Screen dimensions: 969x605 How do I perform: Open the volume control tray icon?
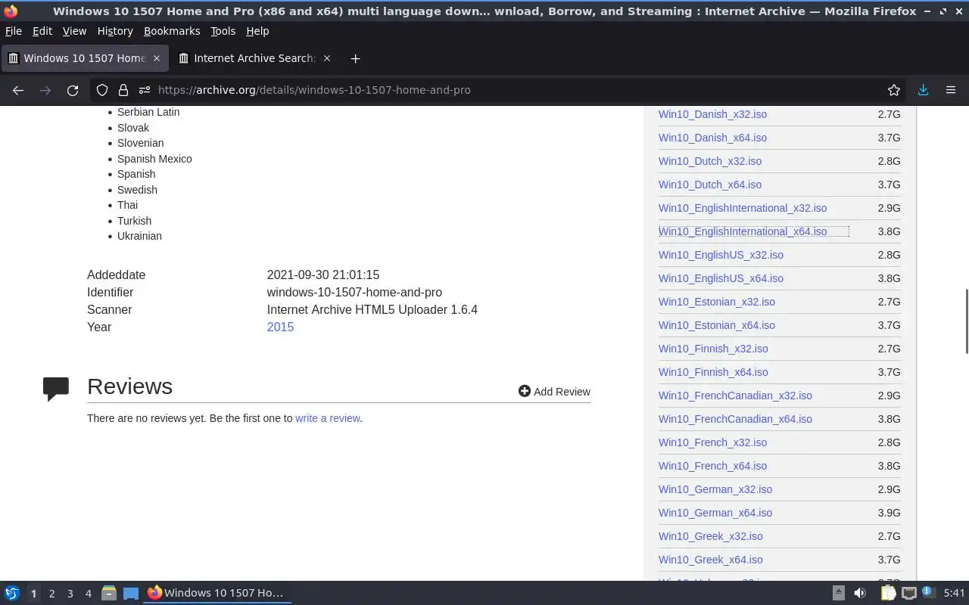[860, 593]
